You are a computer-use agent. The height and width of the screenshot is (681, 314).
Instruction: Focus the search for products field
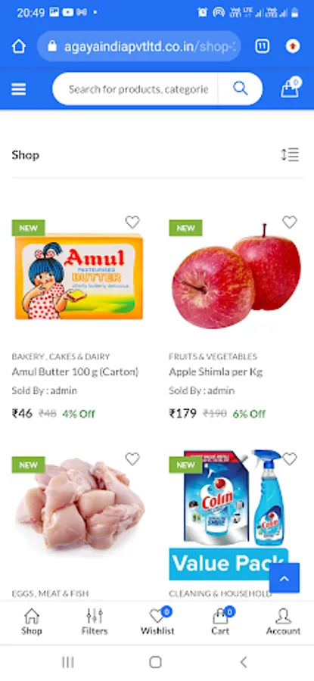(135, 89)
